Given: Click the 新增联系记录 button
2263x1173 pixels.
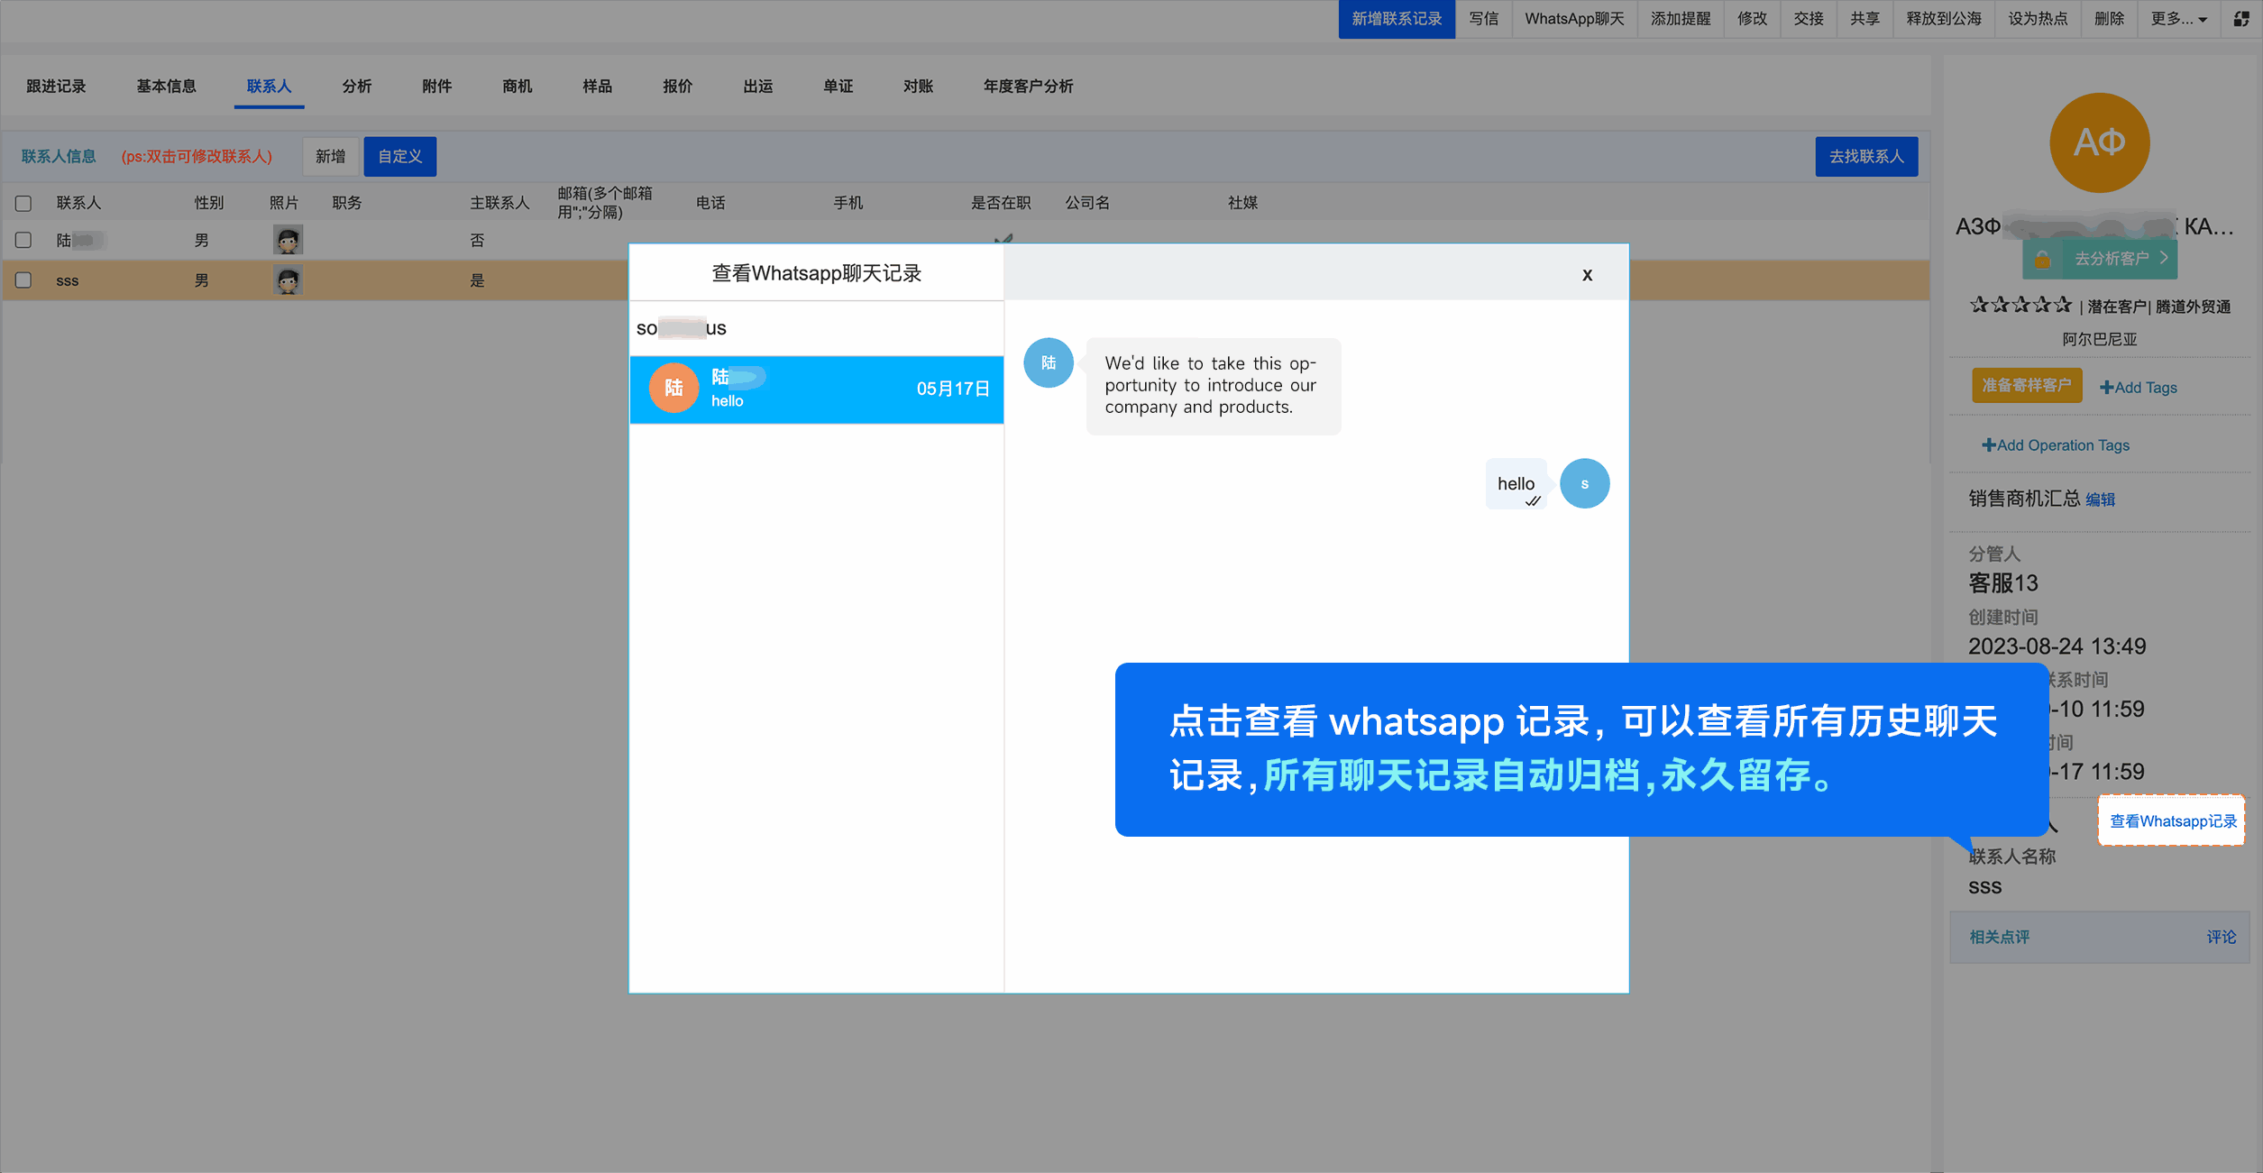Looking at the screenshot, I should point(1396,19).
